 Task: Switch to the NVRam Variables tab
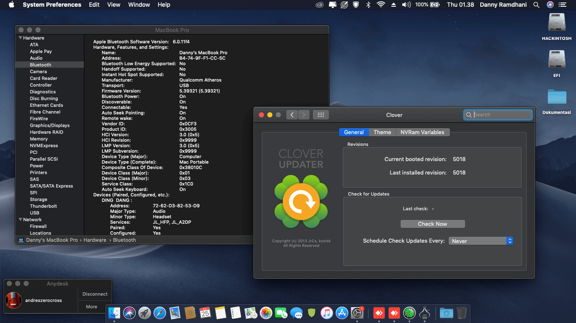click(x=423, y=132)
